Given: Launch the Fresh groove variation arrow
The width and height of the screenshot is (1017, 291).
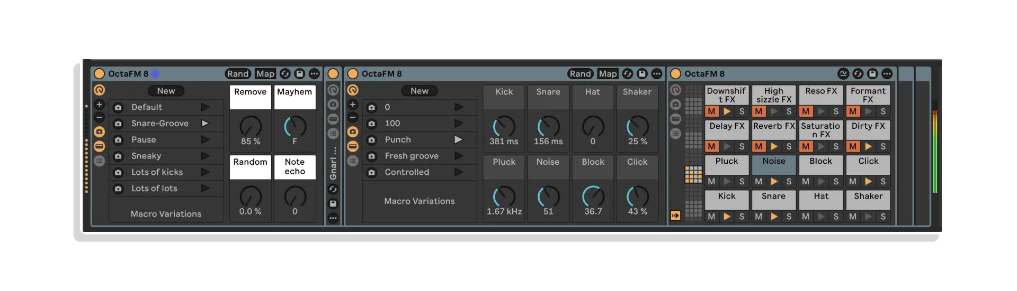Looking at the screenshot, I should click(x=459, y=156).
